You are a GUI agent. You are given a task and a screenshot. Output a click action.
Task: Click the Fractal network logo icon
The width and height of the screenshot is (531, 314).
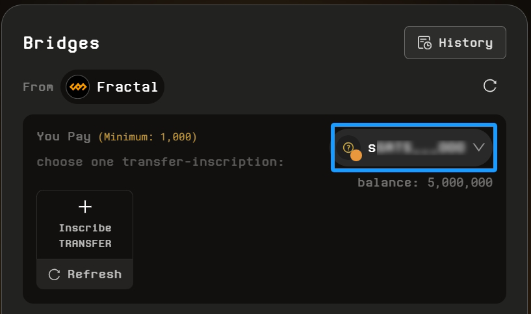click(x=78, y=86)
